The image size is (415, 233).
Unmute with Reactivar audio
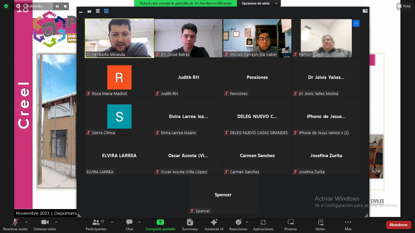[x=15, y=225]
